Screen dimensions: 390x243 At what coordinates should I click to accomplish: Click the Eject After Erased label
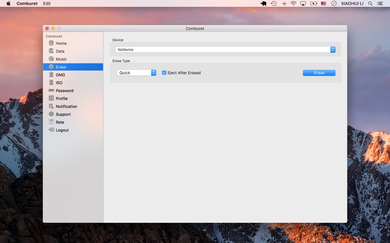click(x=184, y=72)
